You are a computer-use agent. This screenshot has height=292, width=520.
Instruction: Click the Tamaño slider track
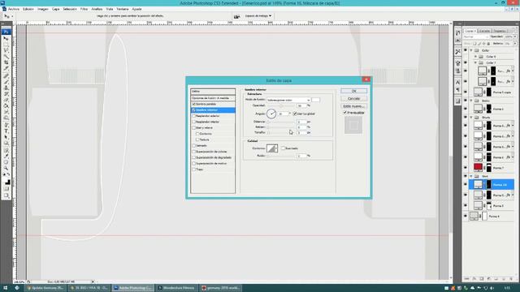pyautogui.click(x=281, y=133)
